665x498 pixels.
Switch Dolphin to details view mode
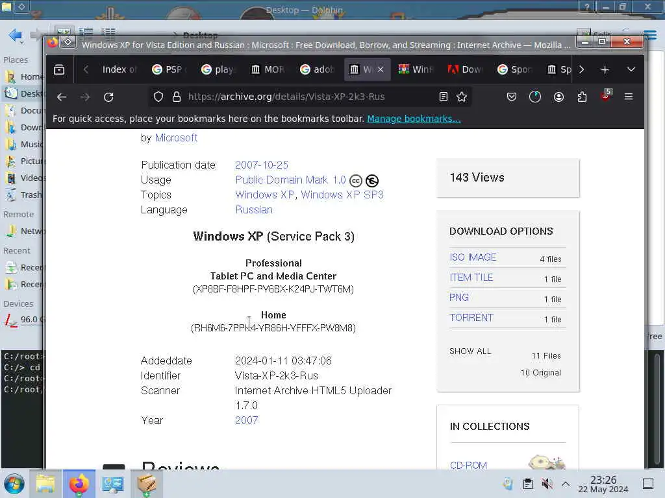[108, 33]
